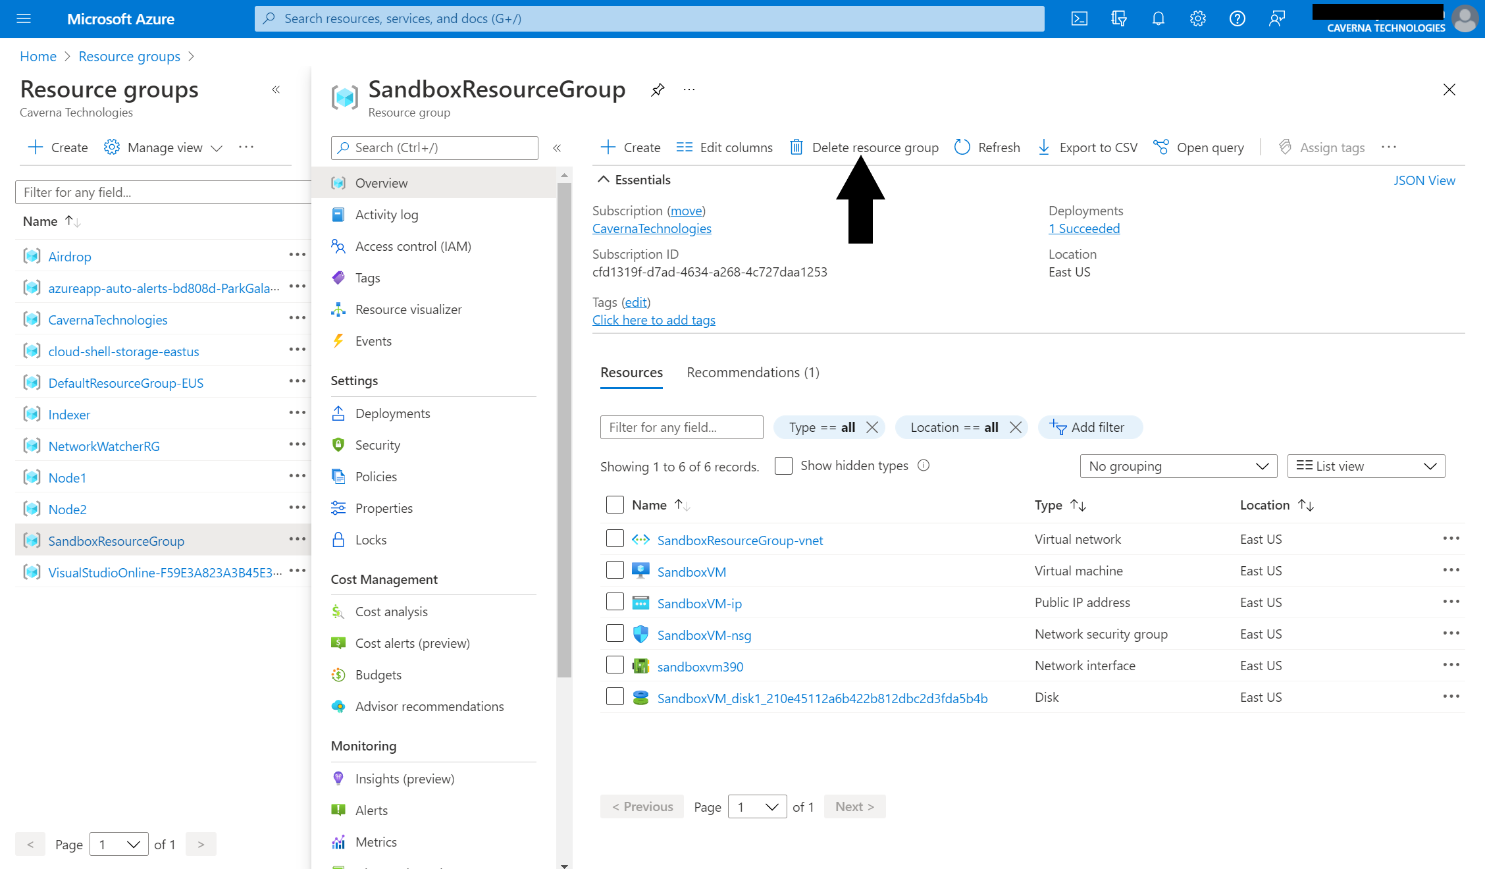Screen dimensions: 1485x869
Task: Open the List view dropdown
Action: [x=1366, y=466]
